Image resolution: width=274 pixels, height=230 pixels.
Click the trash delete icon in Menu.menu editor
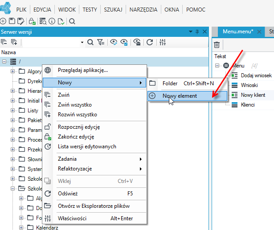click(217, 45)
